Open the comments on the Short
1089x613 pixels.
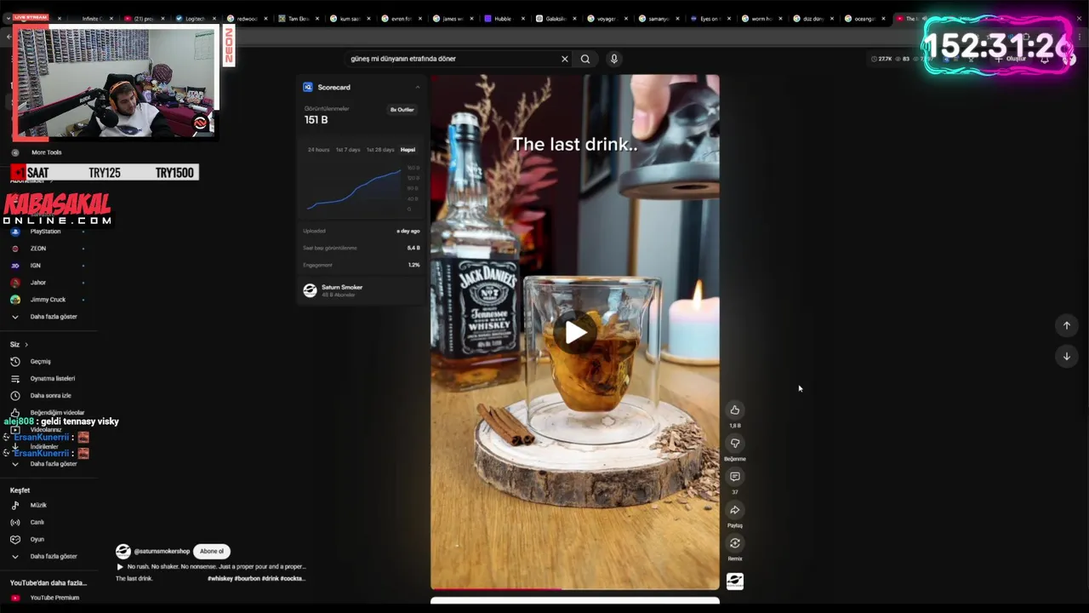(735, 477)
